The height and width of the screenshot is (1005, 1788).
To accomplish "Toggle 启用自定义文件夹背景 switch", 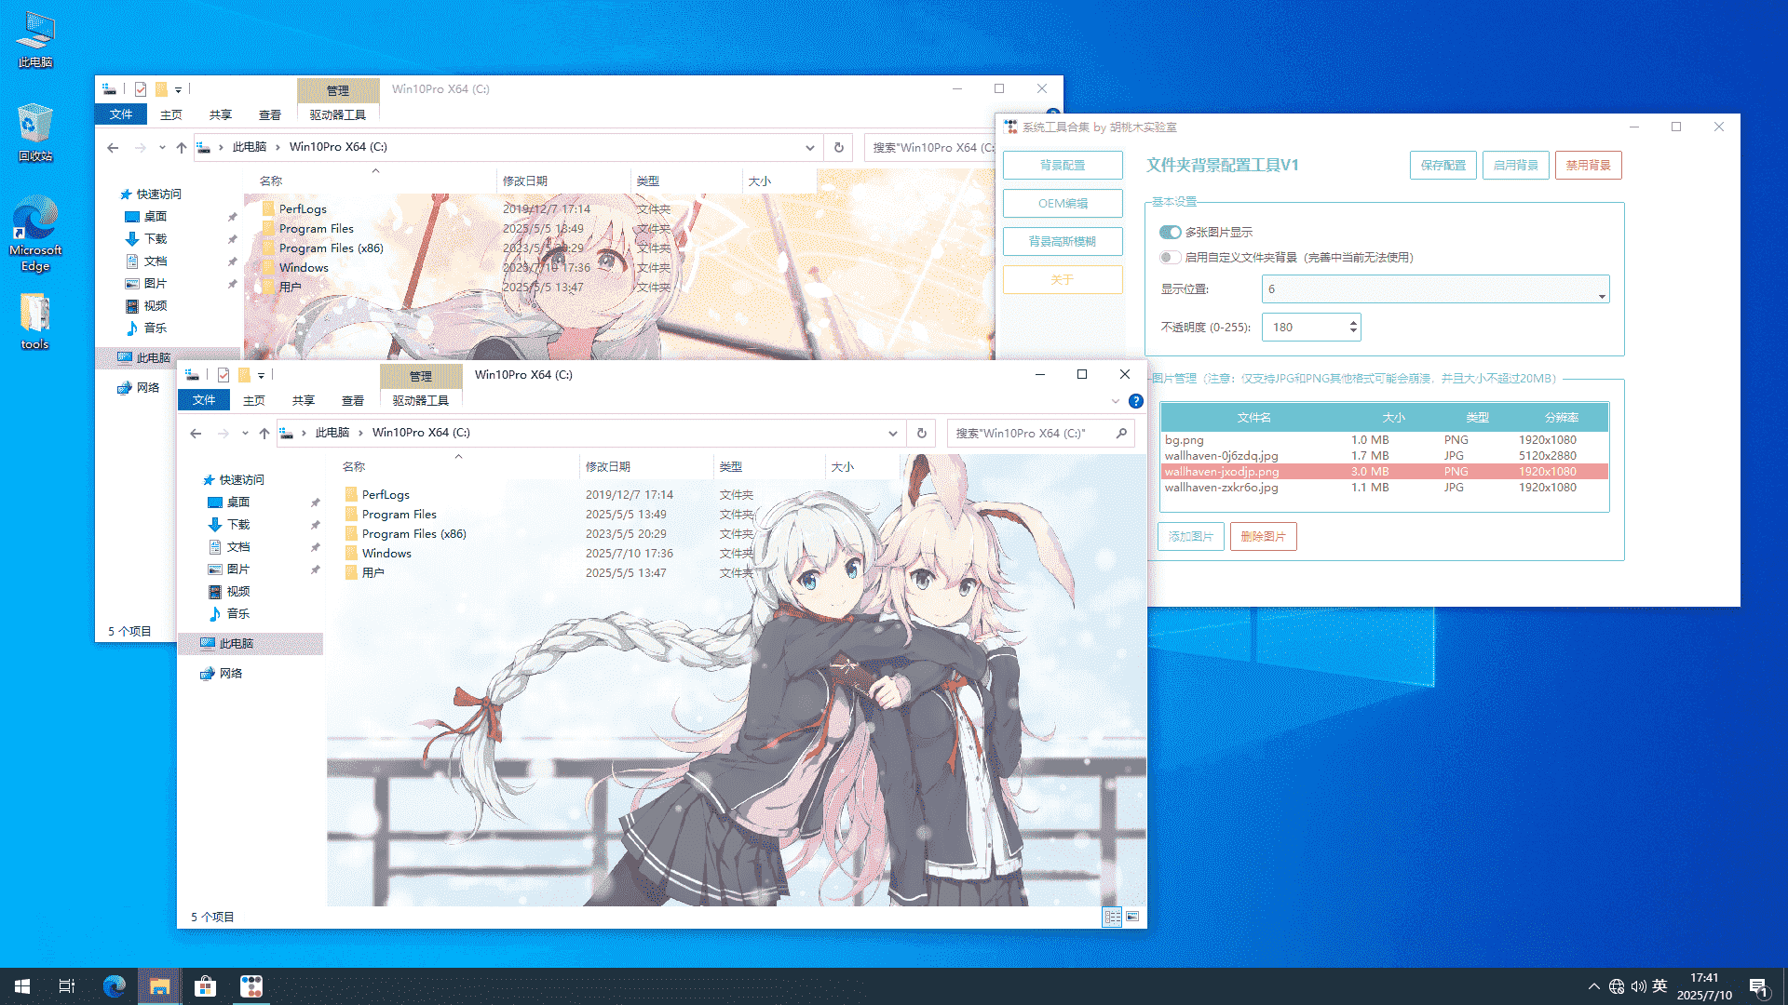I will click(1170, 257).
